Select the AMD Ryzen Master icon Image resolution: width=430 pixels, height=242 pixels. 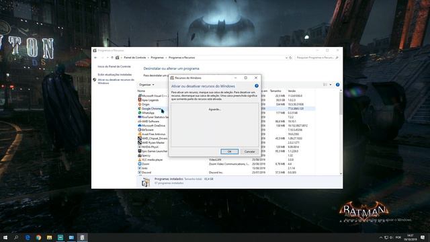point(140,143)
